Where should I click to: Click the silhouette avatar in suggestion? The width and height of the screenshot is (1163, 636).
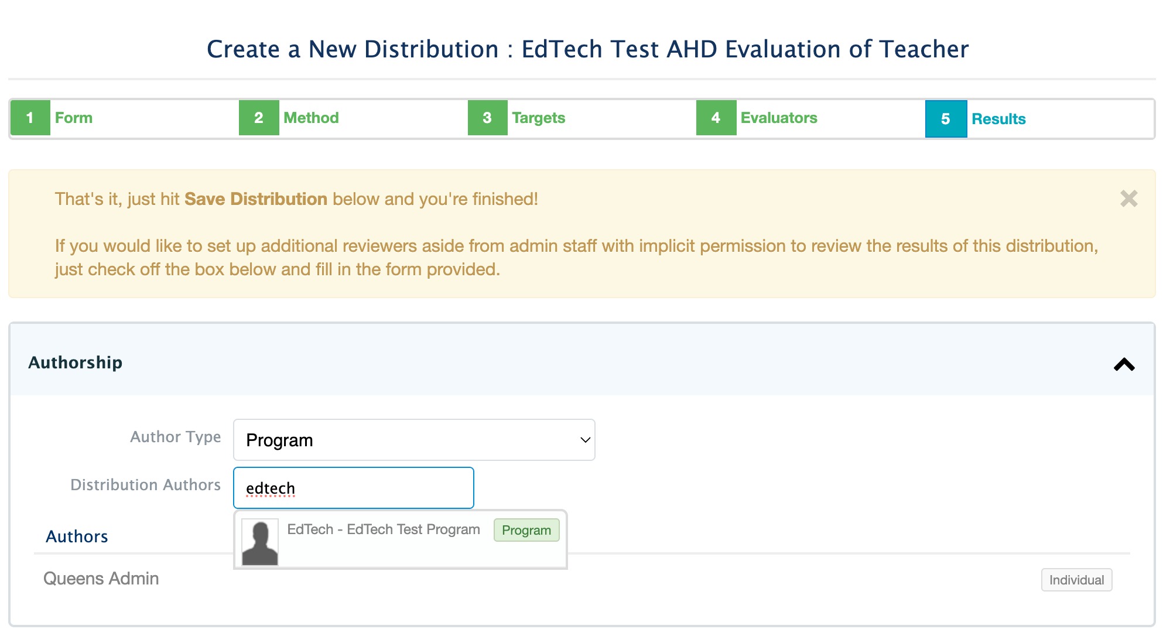[260, 542]
